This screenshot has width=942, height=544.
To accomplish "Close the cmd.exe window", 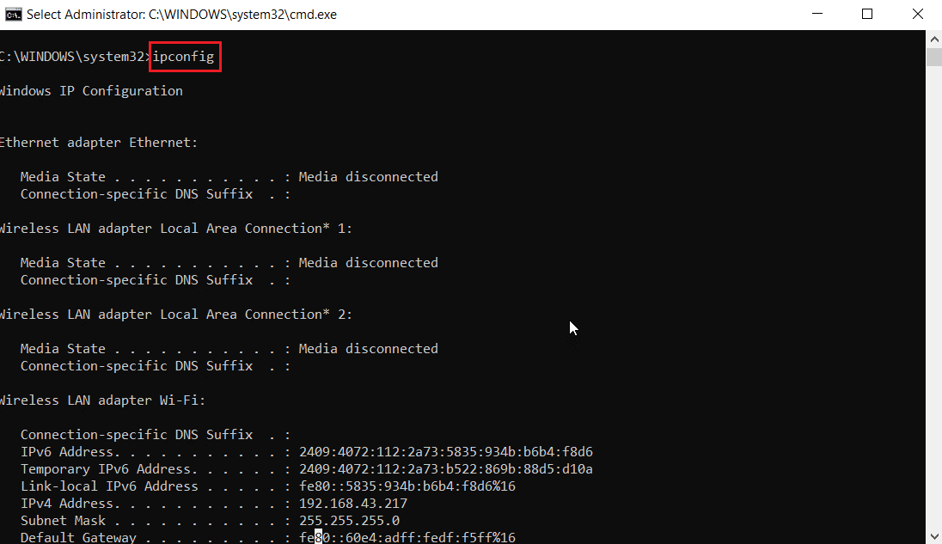I will click(917, 14).
